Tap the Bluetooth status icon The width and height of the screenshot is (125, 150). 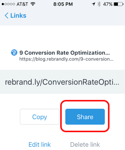(x=99, y=4)
